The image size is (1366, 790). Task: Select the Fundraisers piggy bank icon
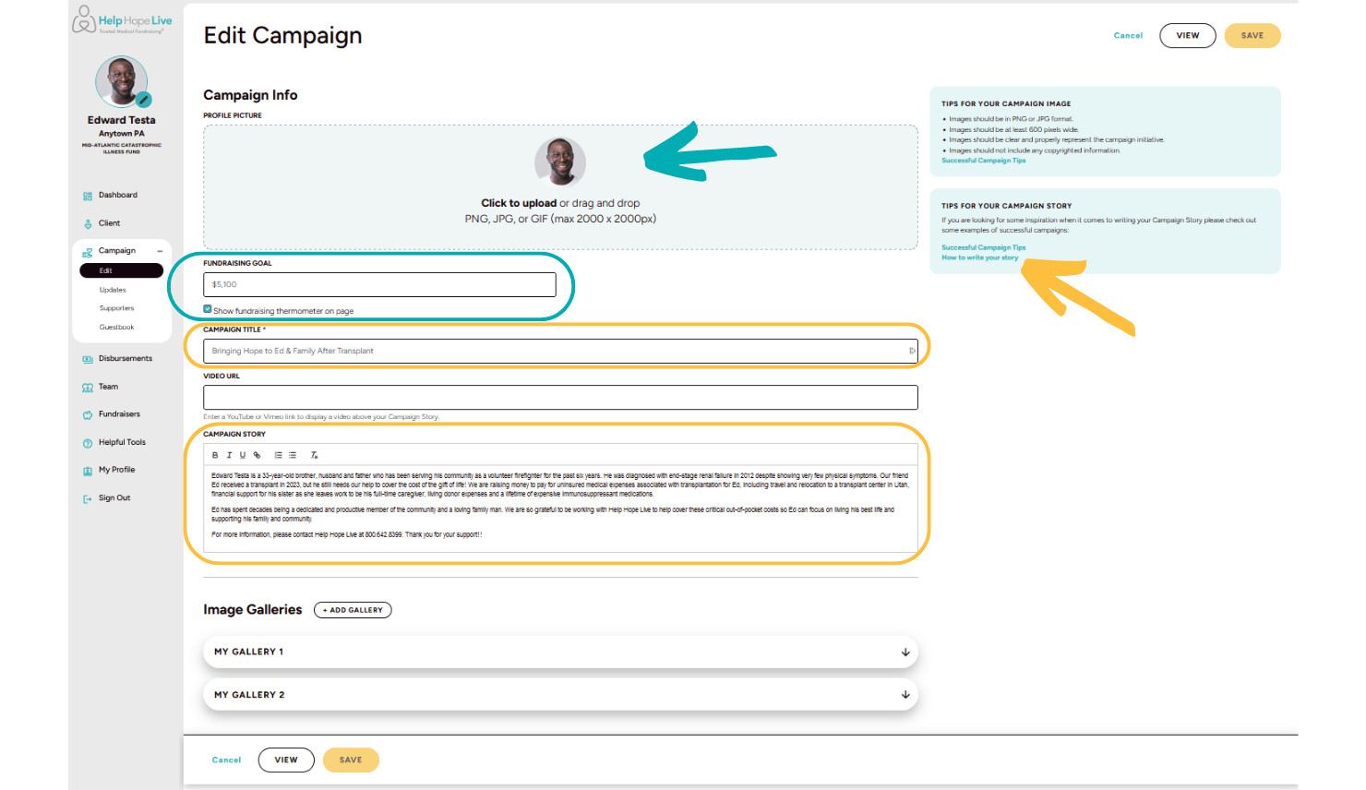(87, 413)
